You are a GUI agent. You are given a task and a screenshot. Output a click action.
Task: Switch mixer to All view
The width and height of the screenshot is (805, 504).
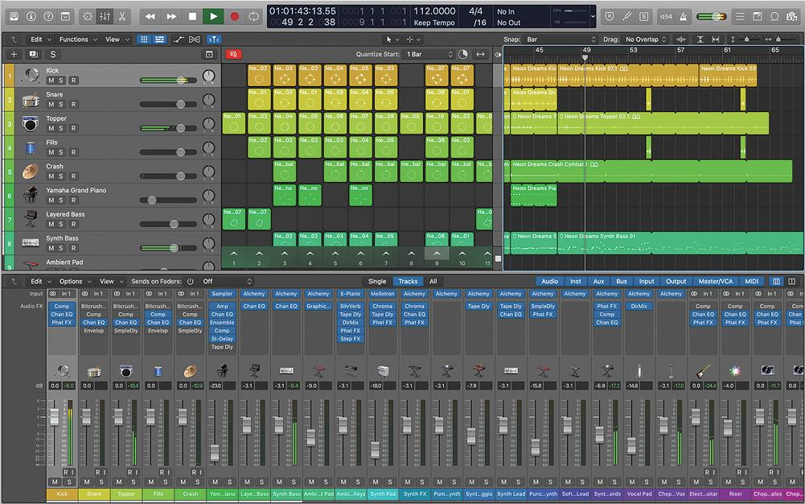click(x=433, y=281)
